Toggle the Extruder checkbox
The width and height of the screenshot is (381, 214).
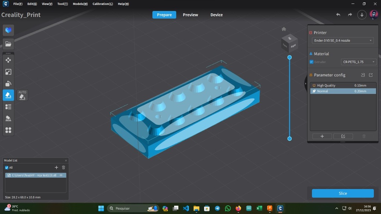click(x=311, y=62)
